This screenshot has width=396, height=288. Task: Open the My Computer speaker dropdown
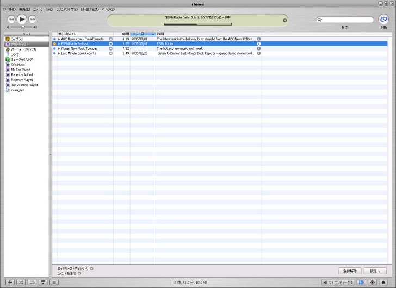[338, 283]
